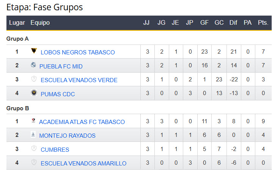This screenshot has width=272, height=170.
Task: Click the Lobos Negros Tabasco team logo
Action: coord(34,51)
